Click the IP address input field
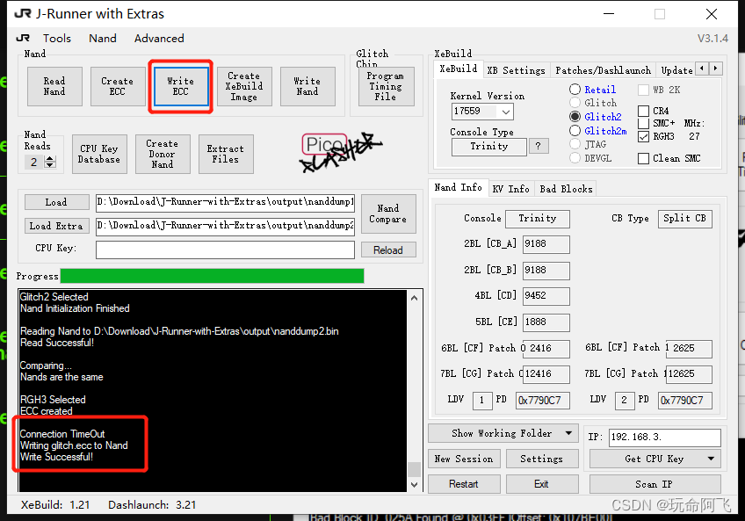This screenshot has width=745, height=521. (665, 438)
